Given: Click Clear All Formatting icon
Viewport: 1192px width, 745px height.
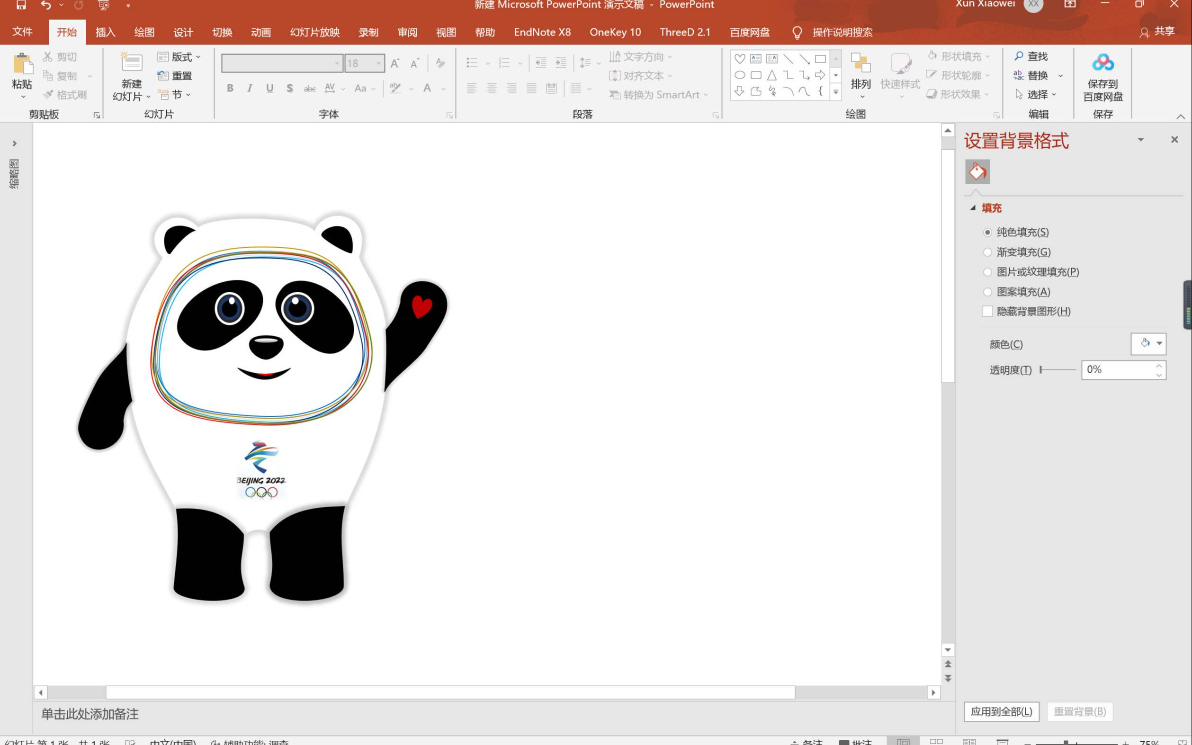Looking at the screenshot, I should point(440,63).
